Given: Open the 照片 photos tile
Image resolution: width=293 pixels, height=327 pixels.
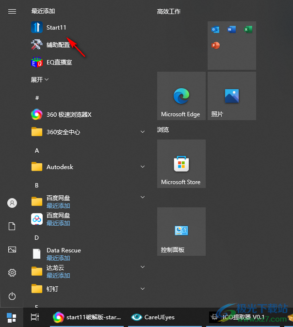Looking at the screenshot, I should pyautogui.click(x=232, y=96).
